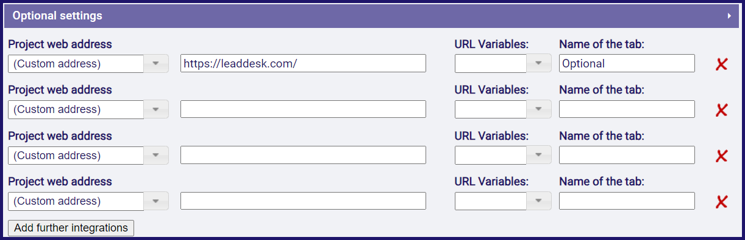
Task: Open the first row's URL Variables dropdown
Action: point(503,63)
